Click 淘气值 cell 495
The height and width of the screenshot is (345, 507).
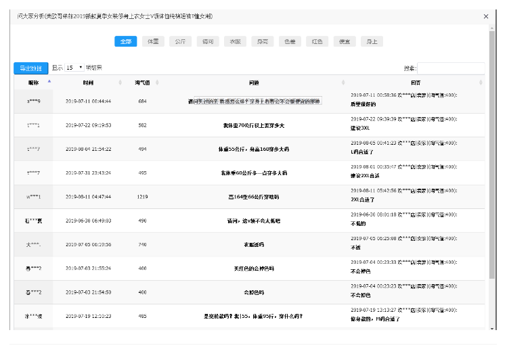(142, 172)
